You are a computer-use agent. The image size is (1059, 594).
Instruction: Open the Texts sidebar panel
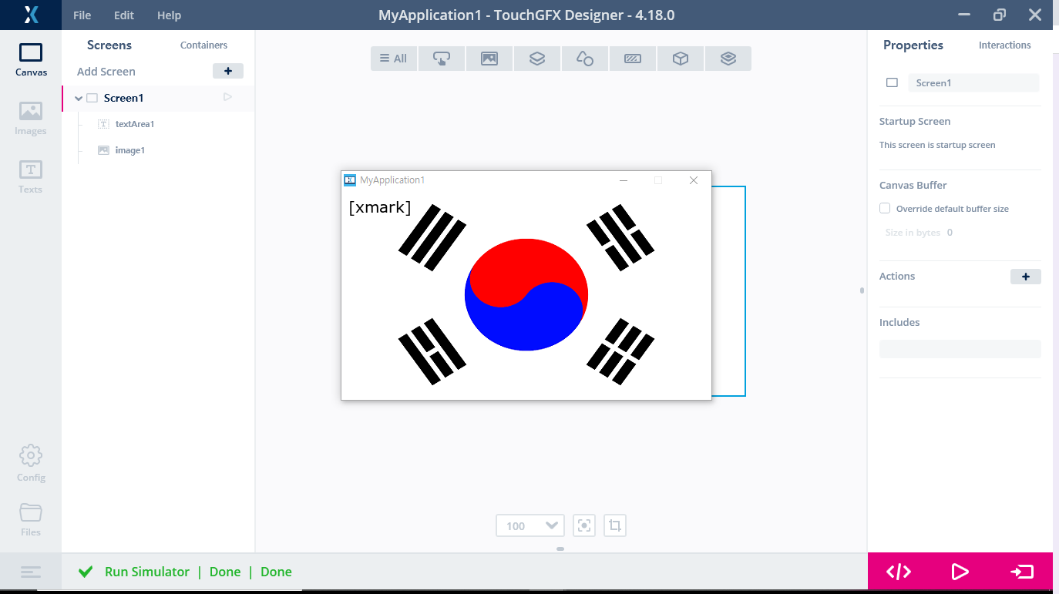click(31, 176)
